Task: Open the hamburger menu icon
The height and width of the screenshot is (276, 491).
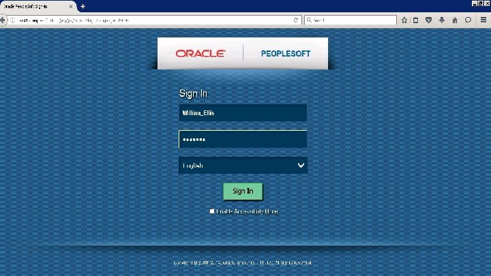Action: point(483,20)
